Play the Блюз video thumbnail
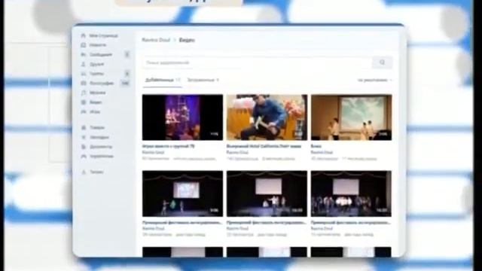 pyautogui.click(x=352, y=117)
